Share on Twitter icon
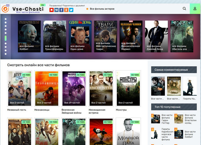This screenshot has height=145, width=201. pyautogui.click(x=71, y=10)
